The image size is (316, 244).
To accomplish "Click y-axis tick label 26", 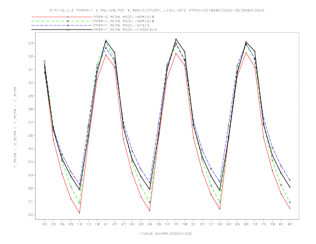I will click(x=31, y=136).
